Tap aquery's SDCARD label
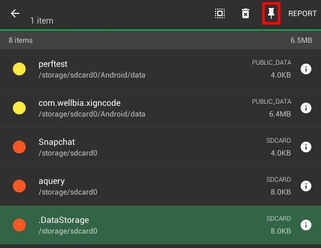Screen dimensions: 321x248 pyautogui.click(x=279, y=180)
